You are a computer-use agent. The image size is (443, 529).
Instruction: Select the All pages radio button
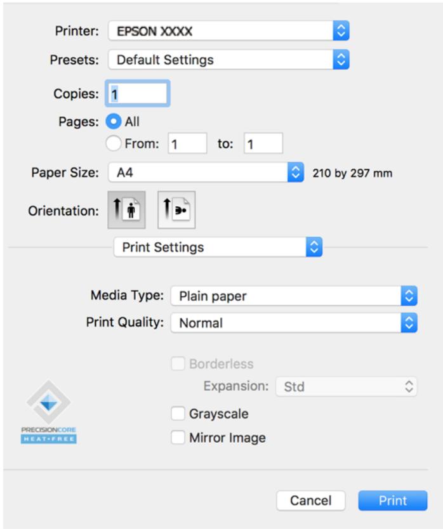click(114, 121)
